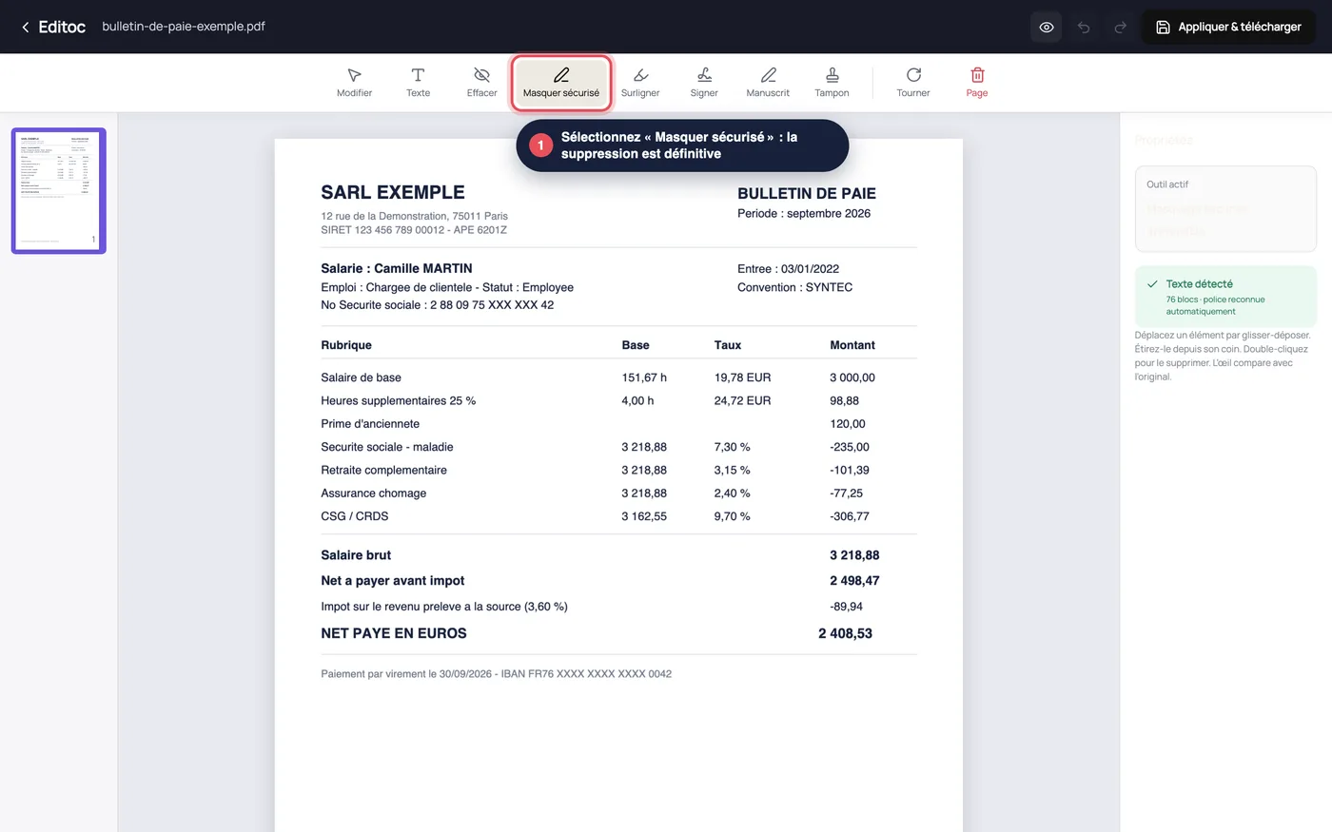The width and height of the screenshot is (1332, 832).
Task: Click the Salarie : Camille MARTIN line
Action: (397, 268)
